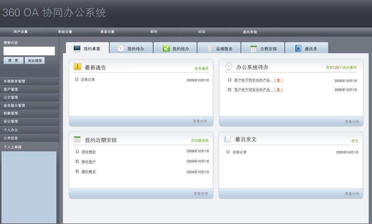Expand 公文管理 sidebar section
This screenshot has height=224, width=372.
[x=11, y=97]
